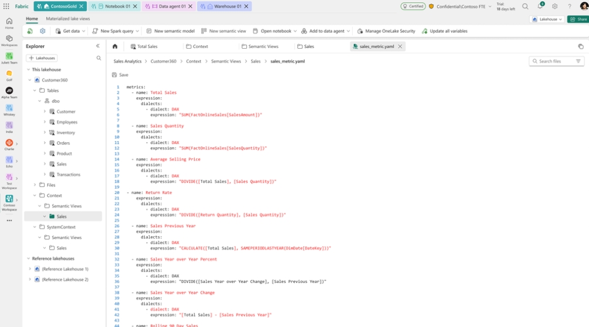Open the Open notebook dropdown

275,31
